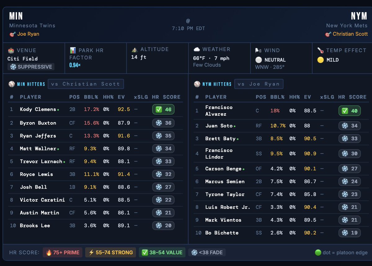Click the Francisco Lindor player name
The width and height of the screenshot is (372, 266).
pos(219,154)
